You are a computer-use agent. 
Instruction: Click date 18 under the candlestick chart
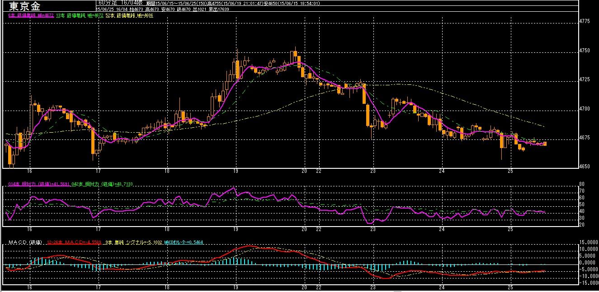click(167, 171)
